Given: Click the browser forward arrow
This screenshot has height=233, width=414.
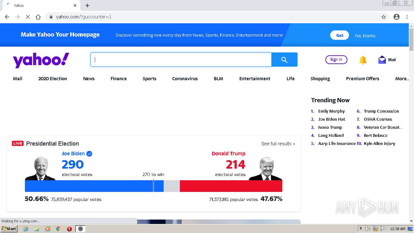Looking at the screenshot, I should click(x=17, y=17).
